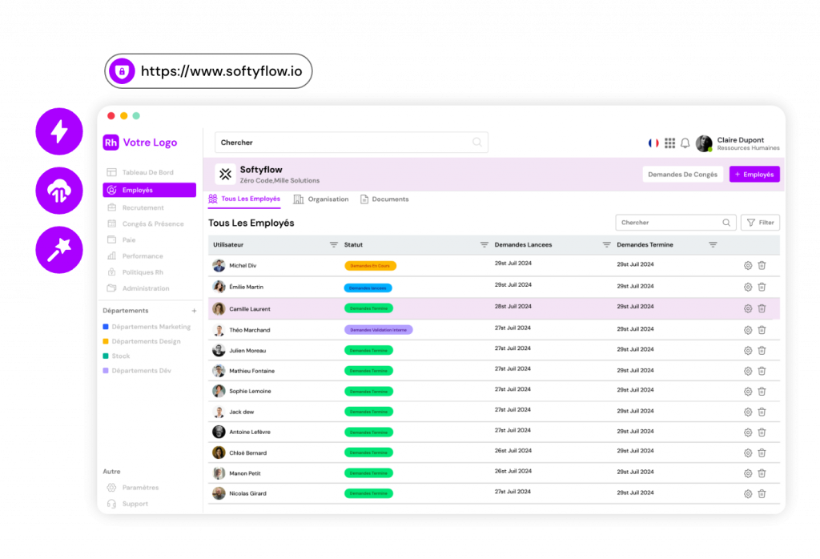Click the top Chercher search field

coord(344,143)
